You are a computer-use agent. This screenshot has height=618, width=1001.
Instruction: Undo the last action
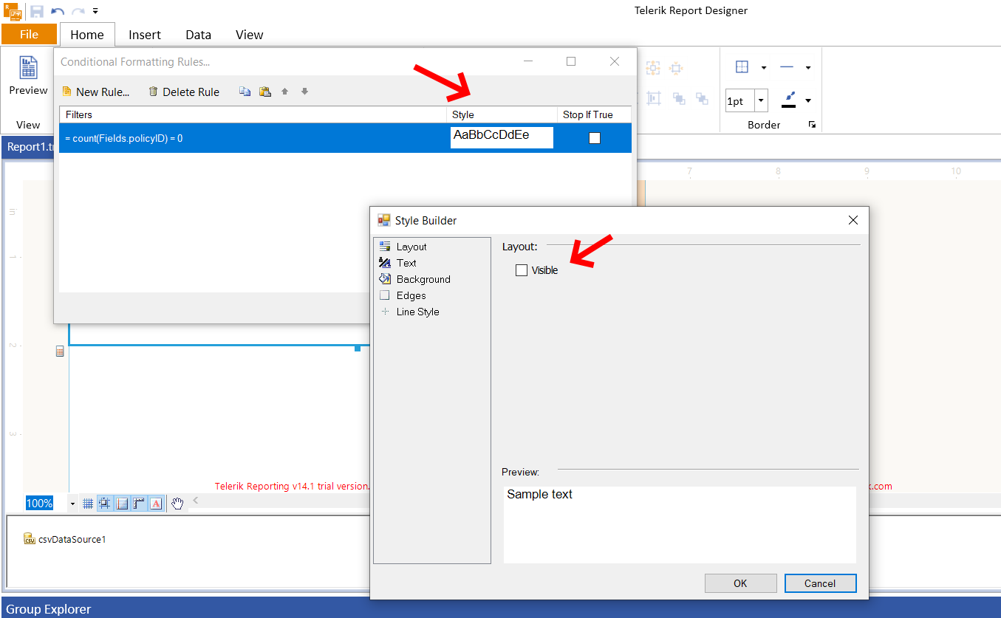coord(58,11)
